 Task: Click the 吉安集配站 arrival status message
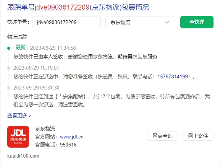112,101
